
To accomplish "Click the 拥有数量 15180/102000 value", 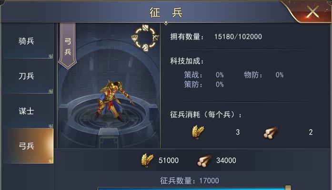I will pyautogui.click(x=238, y=37).
